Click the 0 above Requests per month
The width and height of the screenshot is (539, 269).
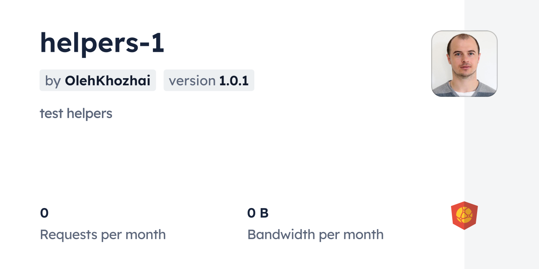tap(44, 213)
